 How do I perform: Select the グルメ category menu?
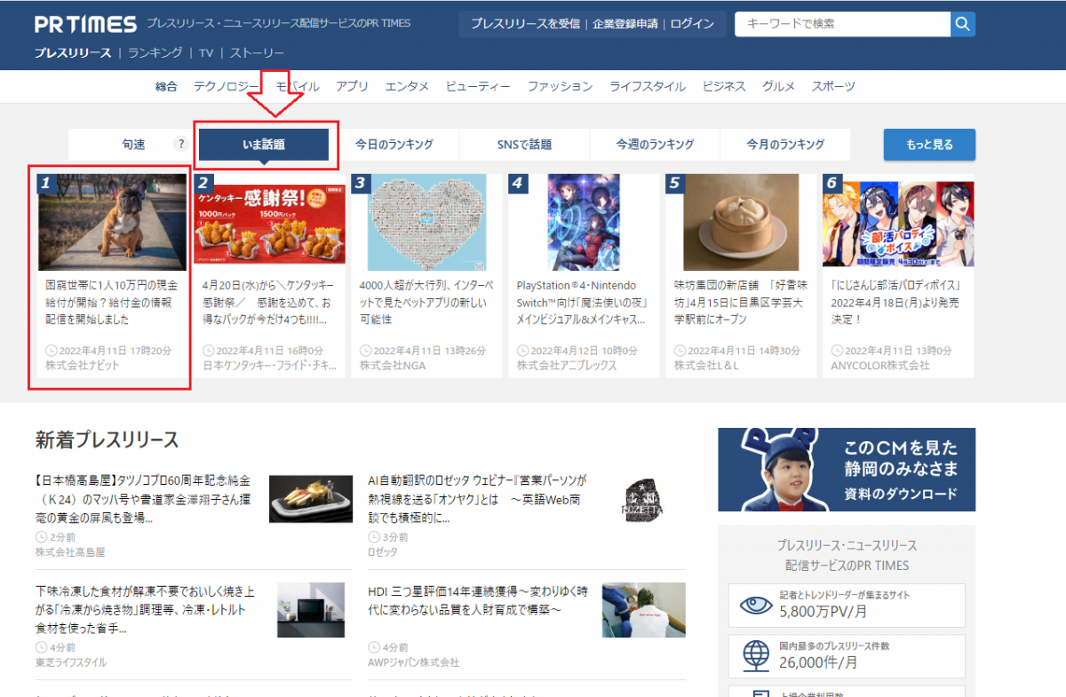coord(778,86)
